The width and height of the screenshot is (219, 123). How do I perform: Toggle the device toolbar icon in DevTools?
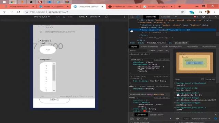[138, 17]
